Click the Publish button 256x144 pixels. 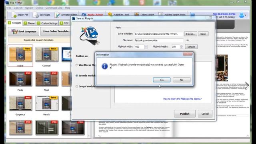(185, 114)
